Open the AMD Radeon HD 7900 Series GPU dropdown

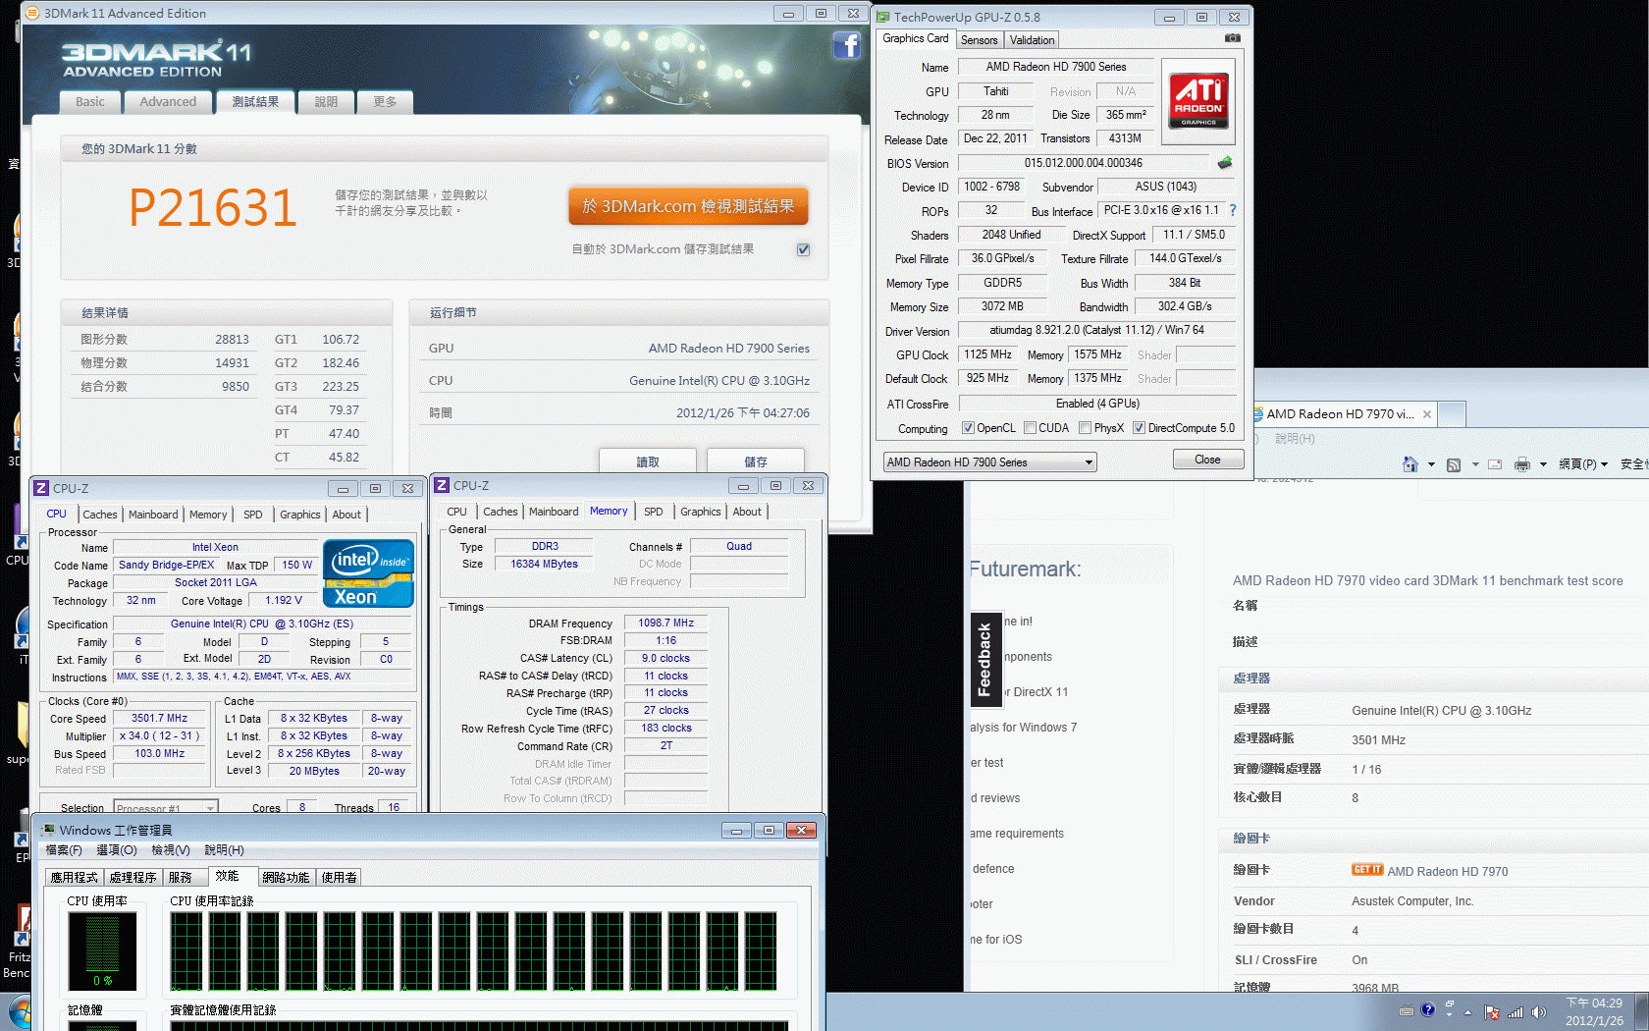[x=989, y=462]
